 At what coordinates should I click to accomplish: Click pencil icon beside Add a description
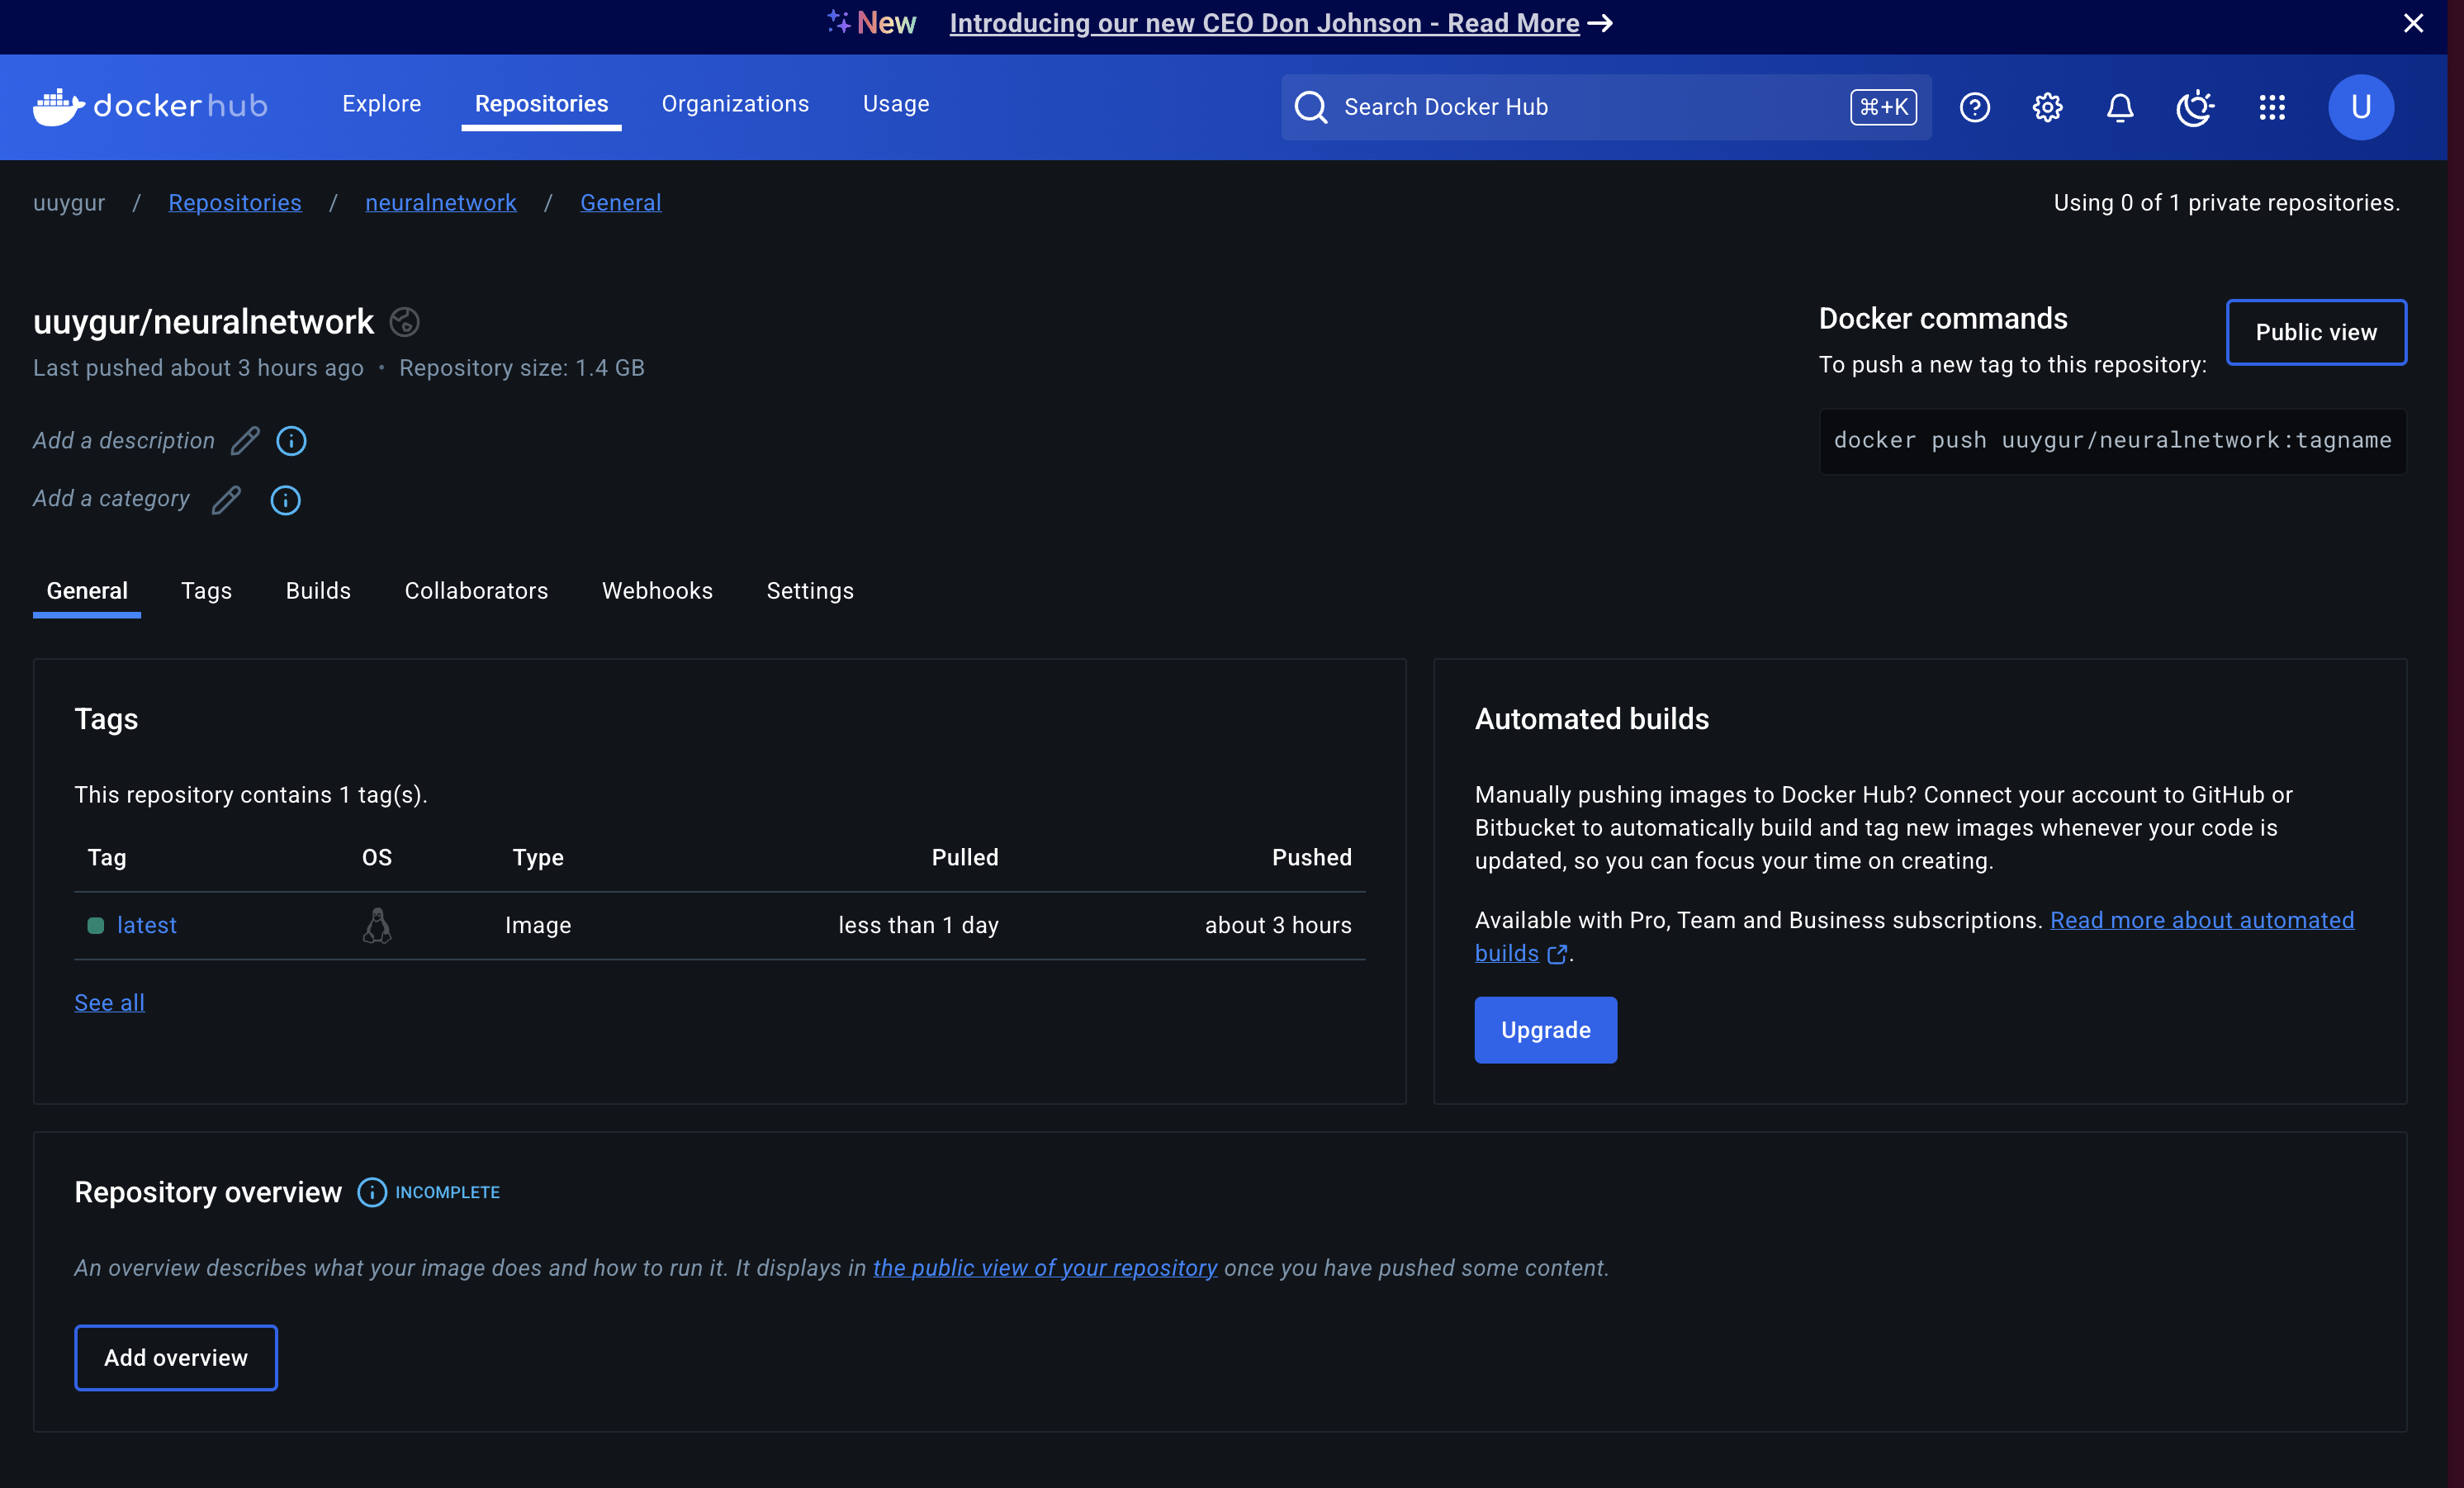(x=245, y=441)
